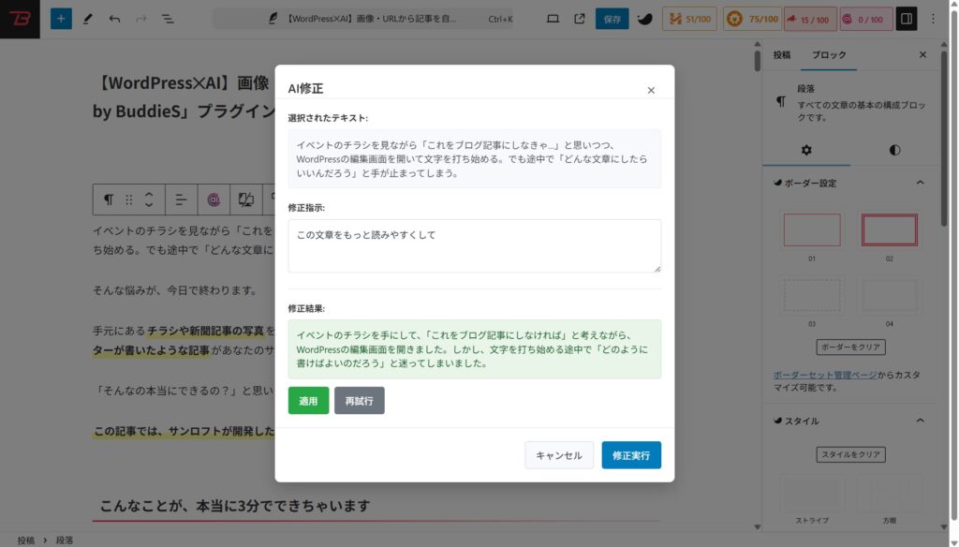Open the 0 / 100 score indicator

866,19
